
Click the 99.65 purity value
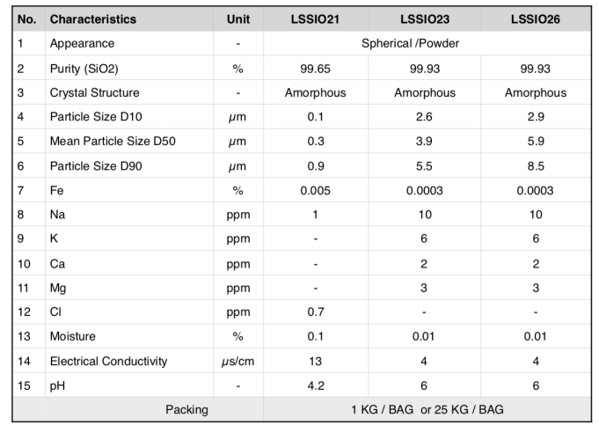click(315, 68)
